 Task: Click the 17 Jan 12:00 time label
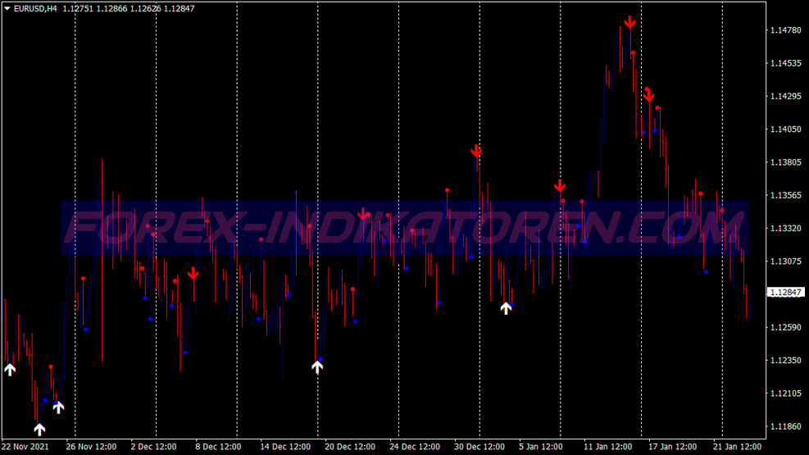click(x=673, y=447)
